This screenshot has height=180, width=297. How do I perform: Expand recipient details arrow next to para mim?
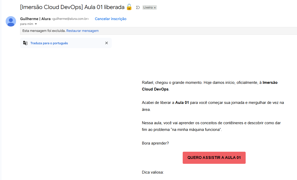(36, 24)
